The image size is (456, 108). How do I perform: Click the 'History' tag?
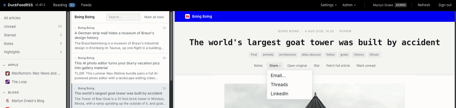click(359, 55)
